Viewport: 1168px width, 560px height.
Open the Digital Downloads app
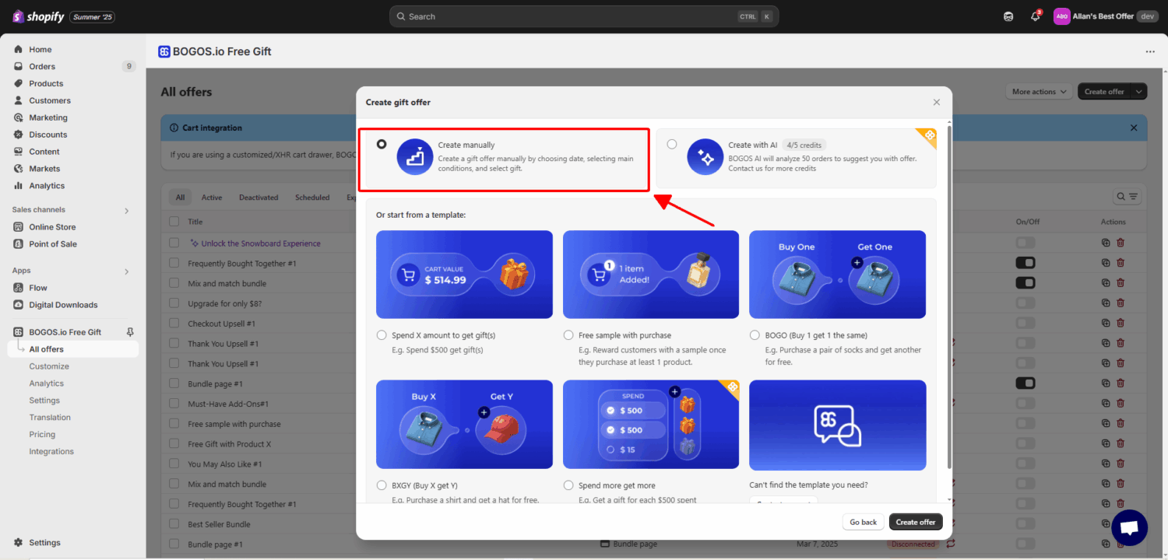point(63,305)
